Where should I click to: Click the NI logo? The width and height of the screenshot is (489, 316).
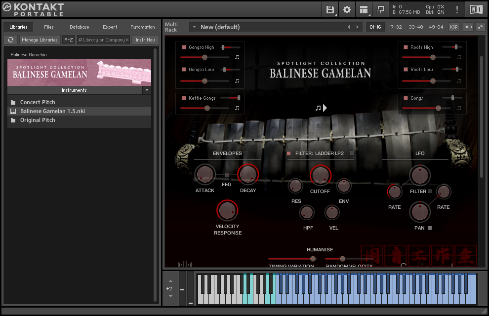tap(476, 10)
